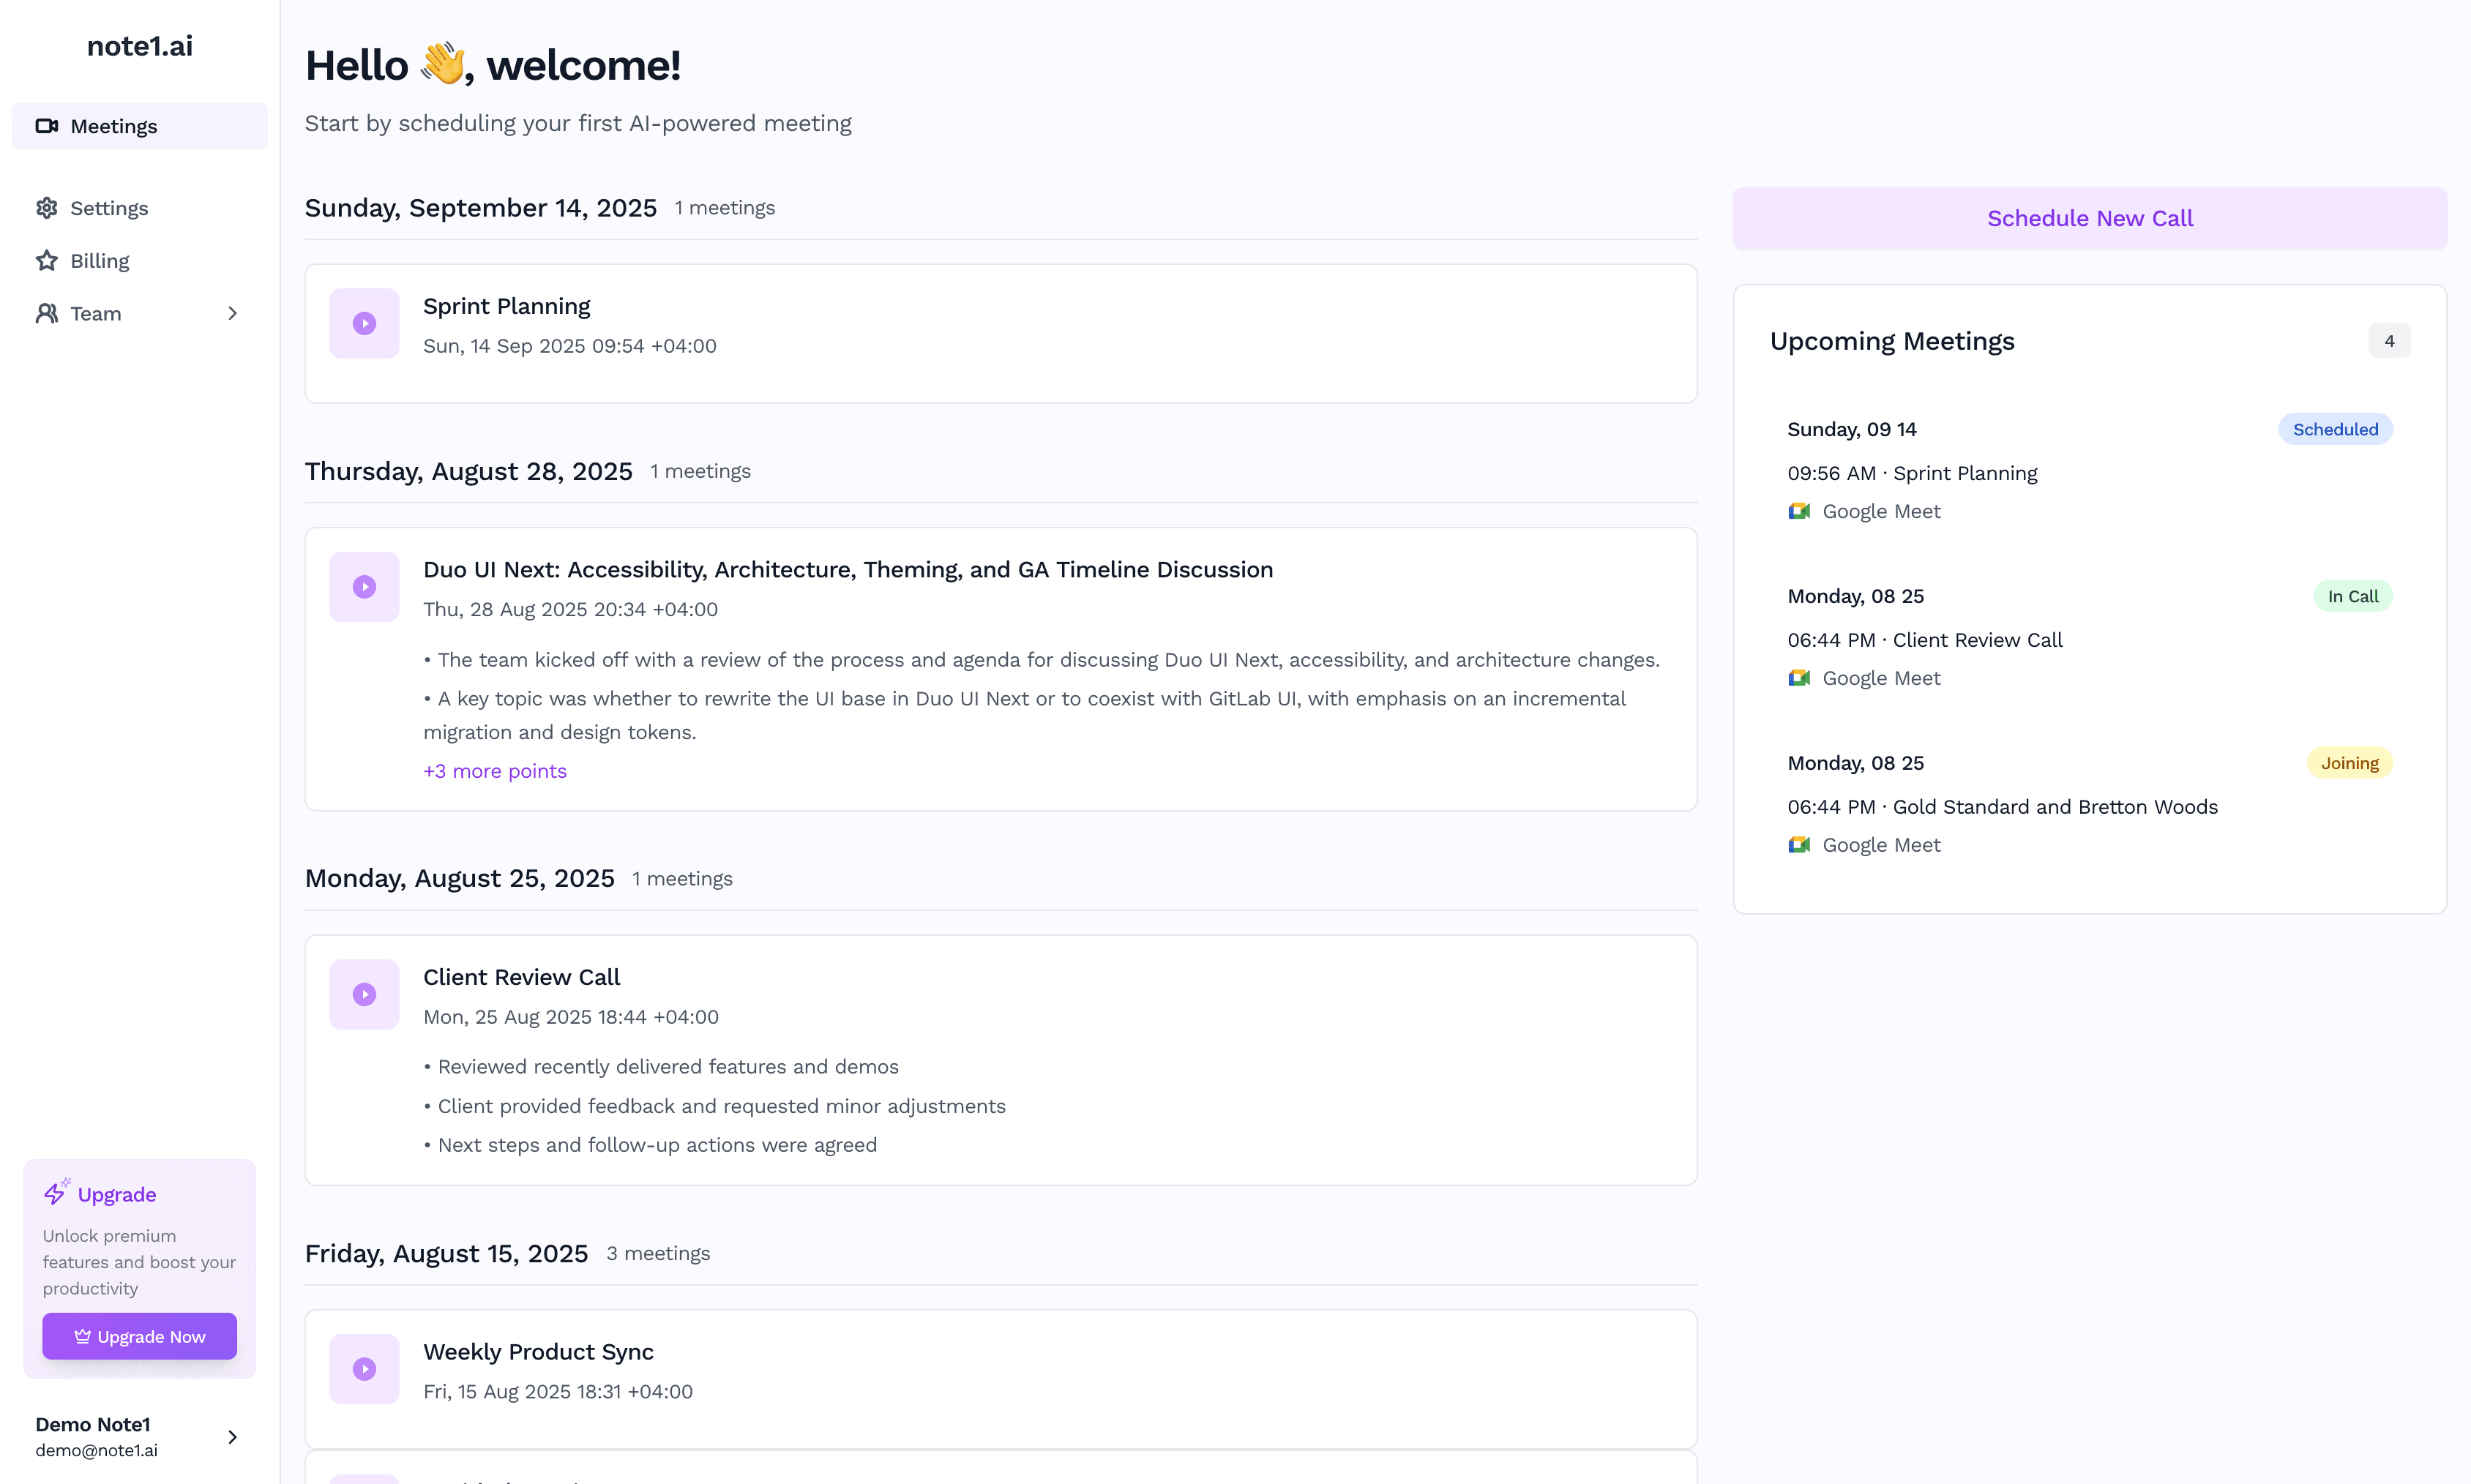The height and width of the screenshot is (1484, 2471).
Task: Click the play icon for Sprint Planning
Action: 364,323
